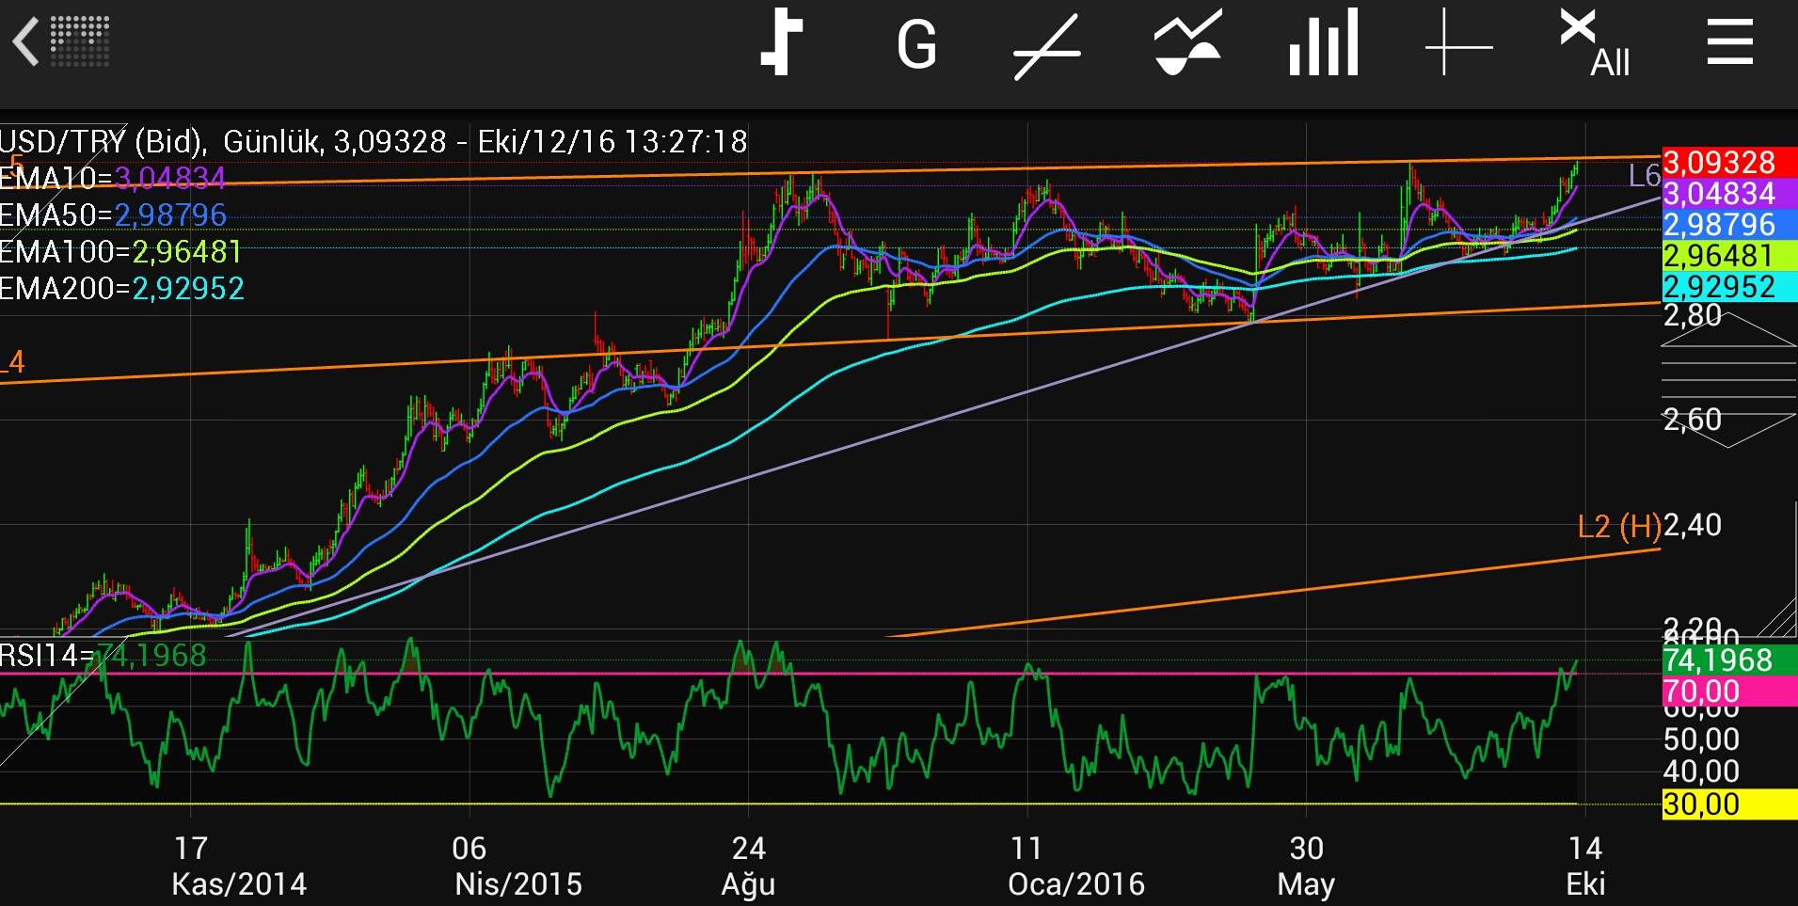Select the EMA10 indicator label
1798x906 pixels.
click(x=112, y=178)
